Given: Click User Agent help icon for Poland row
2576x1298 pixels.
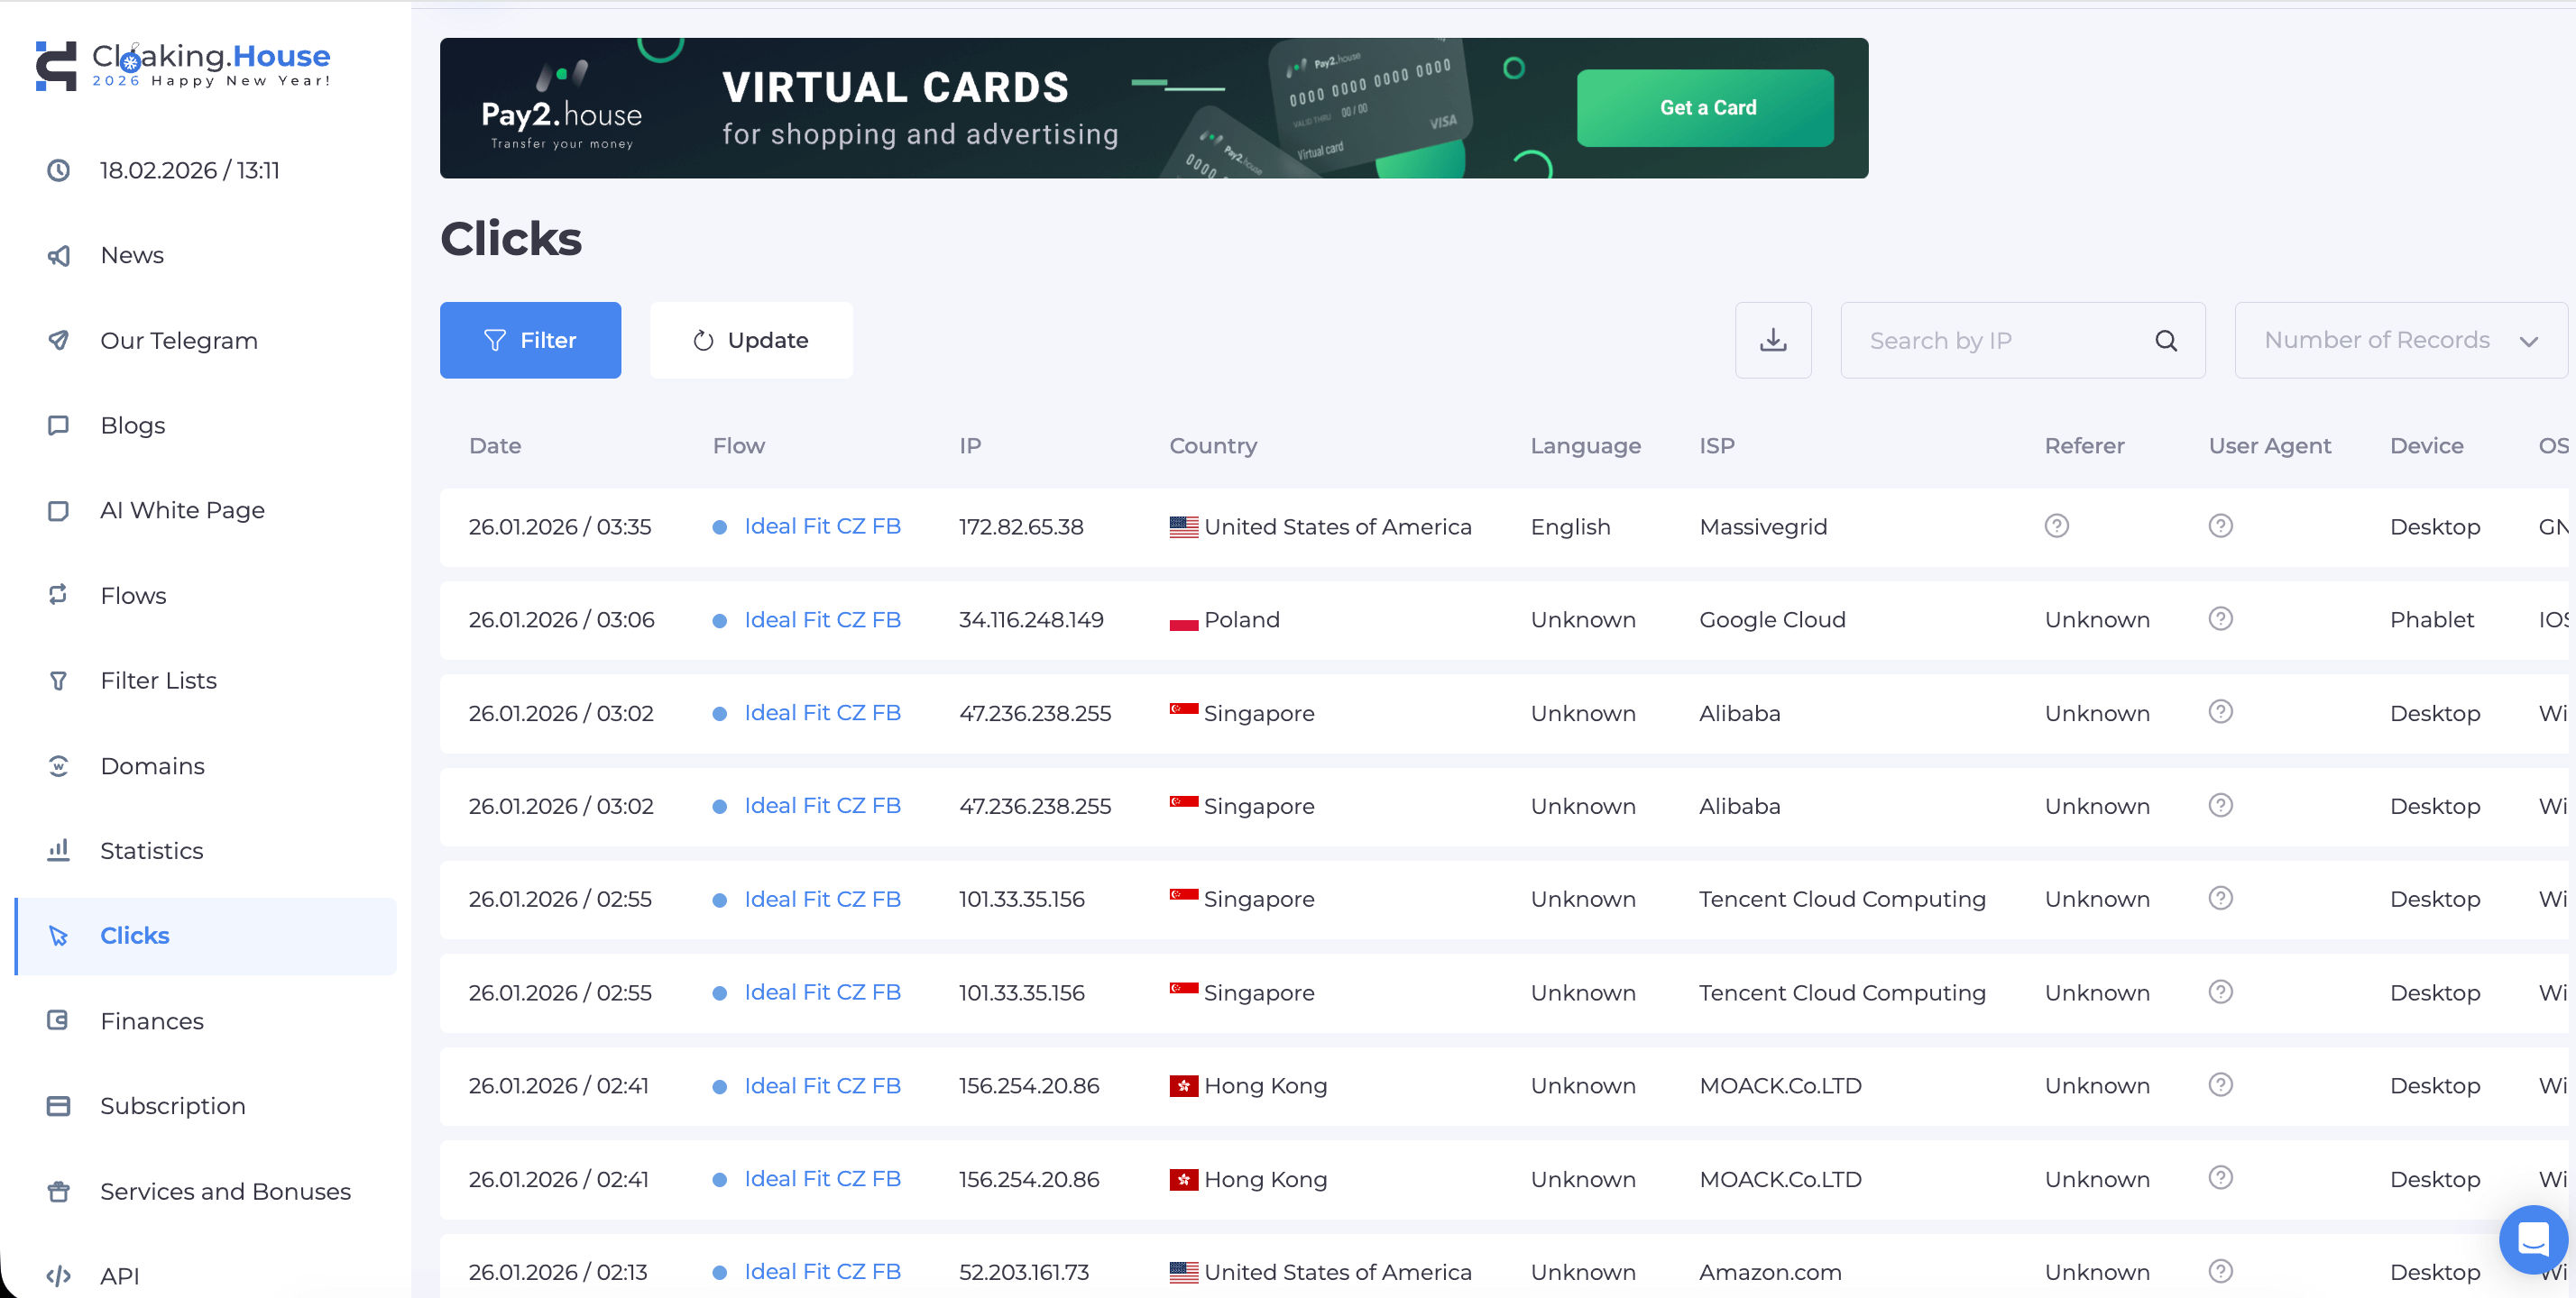Looking at the screenshot, I should coord(2220,618).
